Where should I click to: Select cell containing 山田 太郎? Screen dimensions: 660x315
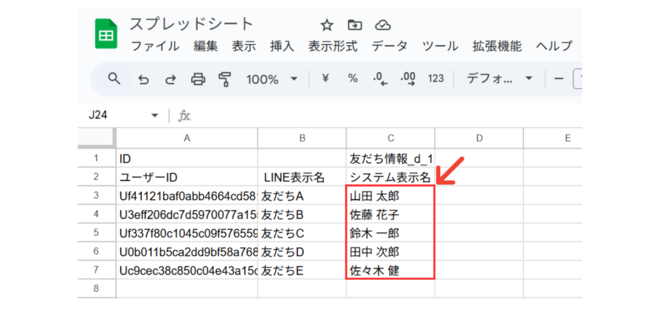point(390,196)
